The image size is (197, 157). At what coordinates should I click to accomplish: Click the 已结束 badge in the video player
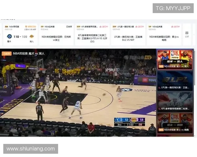pyautogui.click(x=7, y=54)
